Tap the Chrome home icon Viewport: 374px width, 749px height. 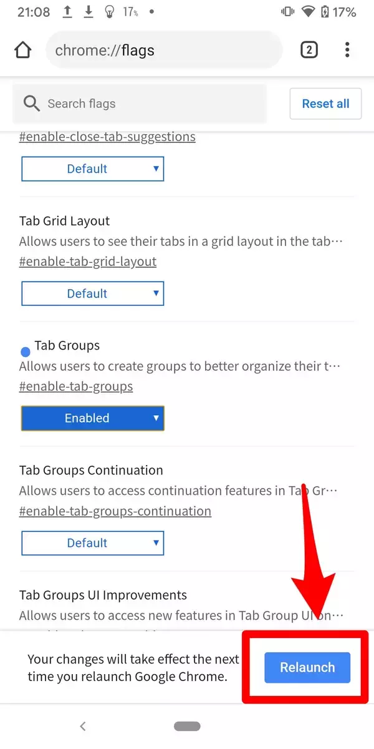[22, 50]
